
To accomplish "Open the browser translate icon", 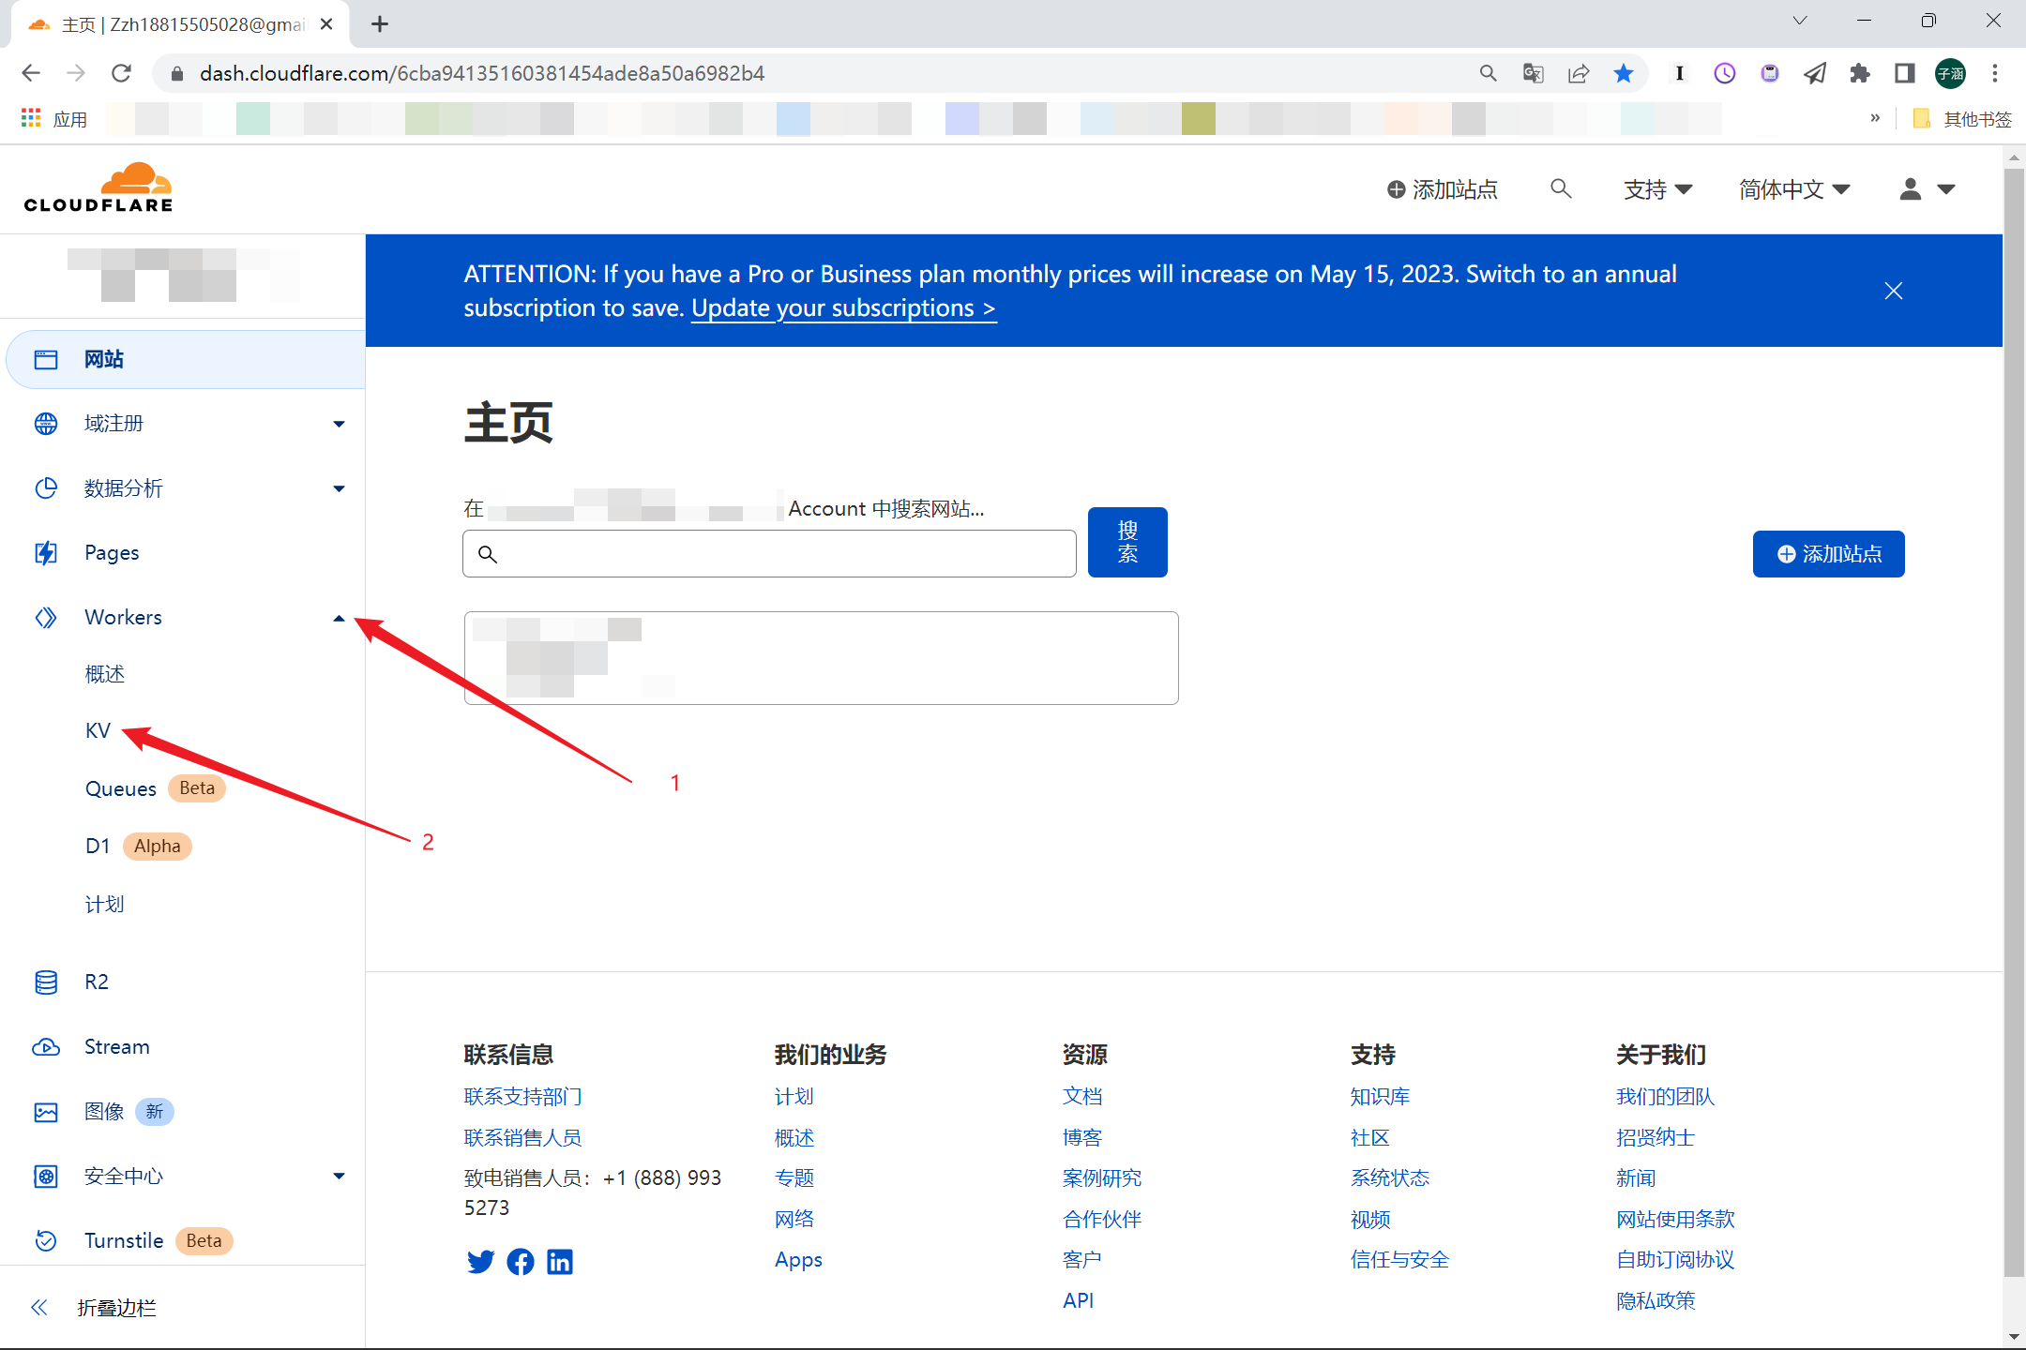I will (x=1534, y=73).
